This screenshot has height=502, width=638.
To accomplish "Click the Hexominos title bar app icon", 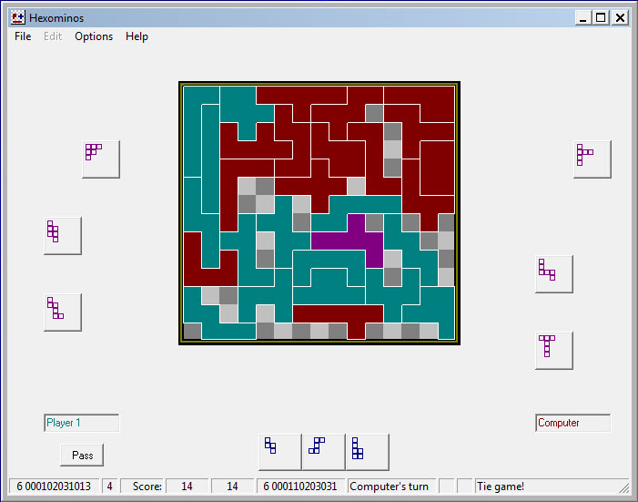I will [x=17, y=17].
